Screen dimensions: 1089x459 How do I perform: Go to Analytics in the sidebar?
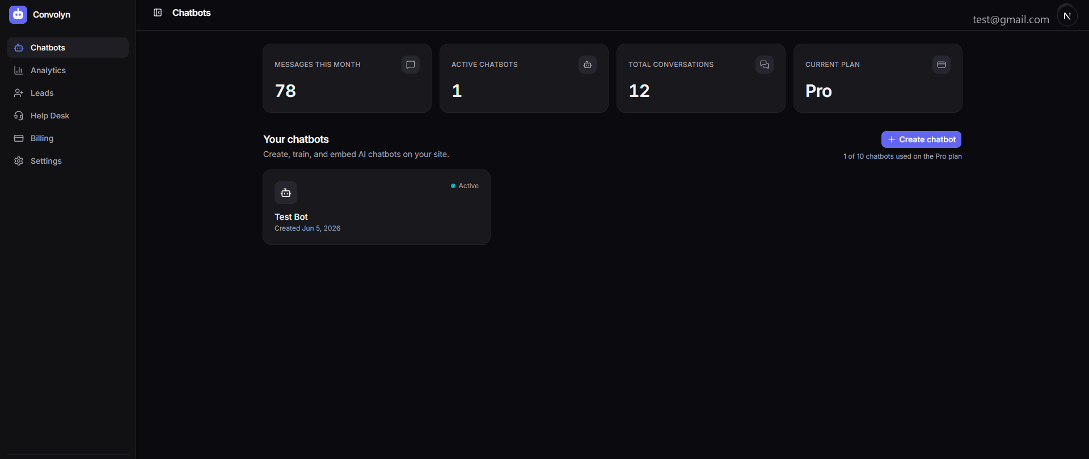(x=67, y=70)
